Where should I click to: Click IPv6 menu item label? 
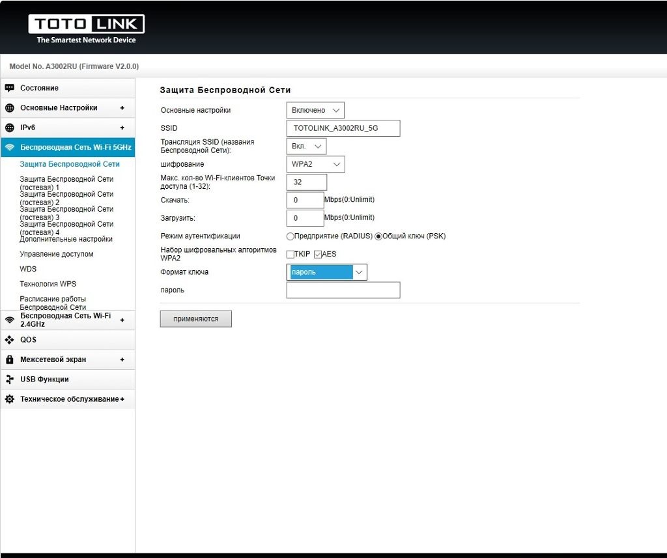pyautogui.click(x=27, y=128)
